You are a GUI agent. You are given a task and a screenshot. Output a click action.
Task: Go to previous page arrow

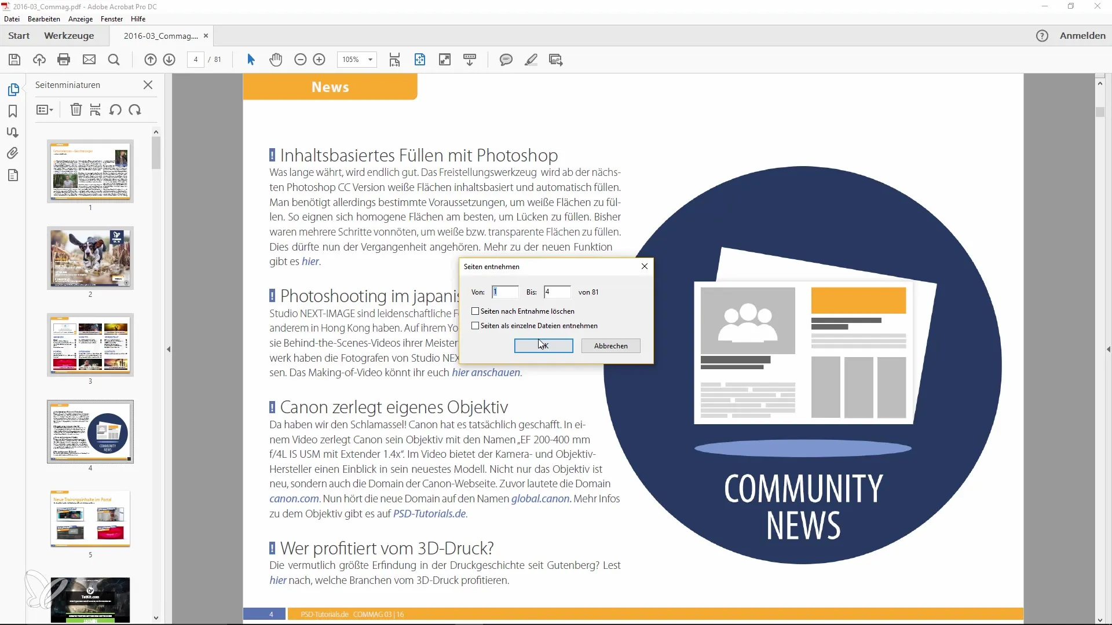151,60
